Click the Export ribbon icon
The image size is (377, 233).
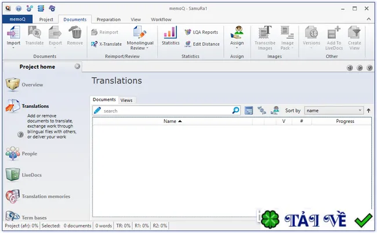pos(55,32)
